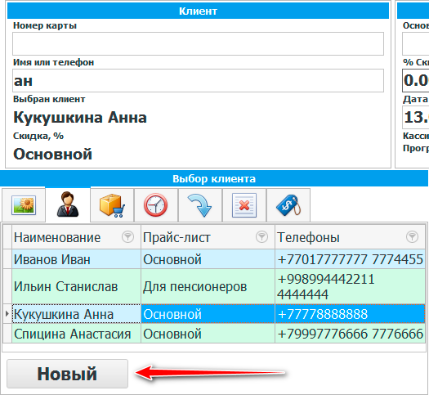Click Основной cell in Спицина Анастасия row
This screenshot has width=429, height=395.
click(x=208, y=334)
